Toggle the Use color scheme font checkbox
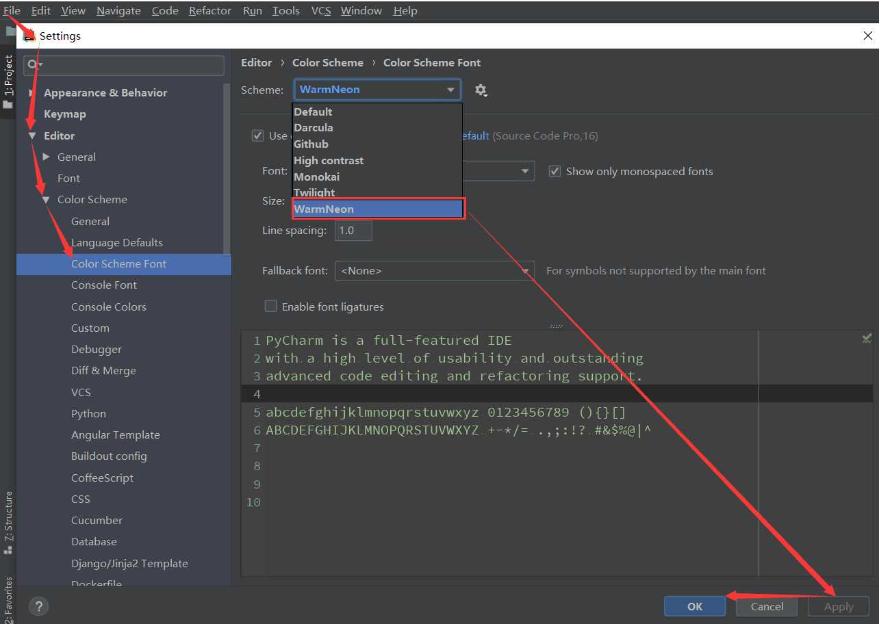Viewport: 879px width, 624px height. point(258,135)
